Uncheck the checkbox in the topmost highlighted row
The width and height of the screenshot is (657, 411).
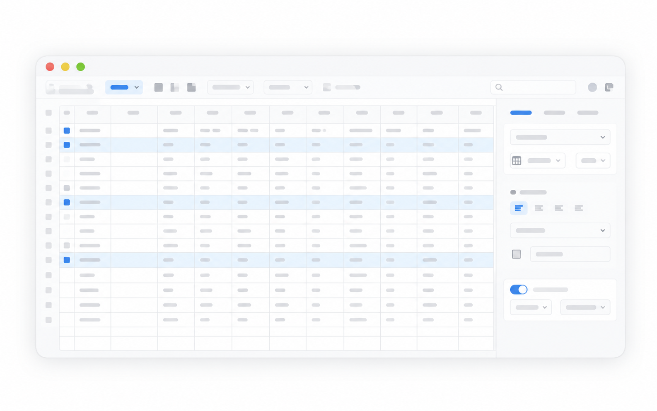click(67, 145)
